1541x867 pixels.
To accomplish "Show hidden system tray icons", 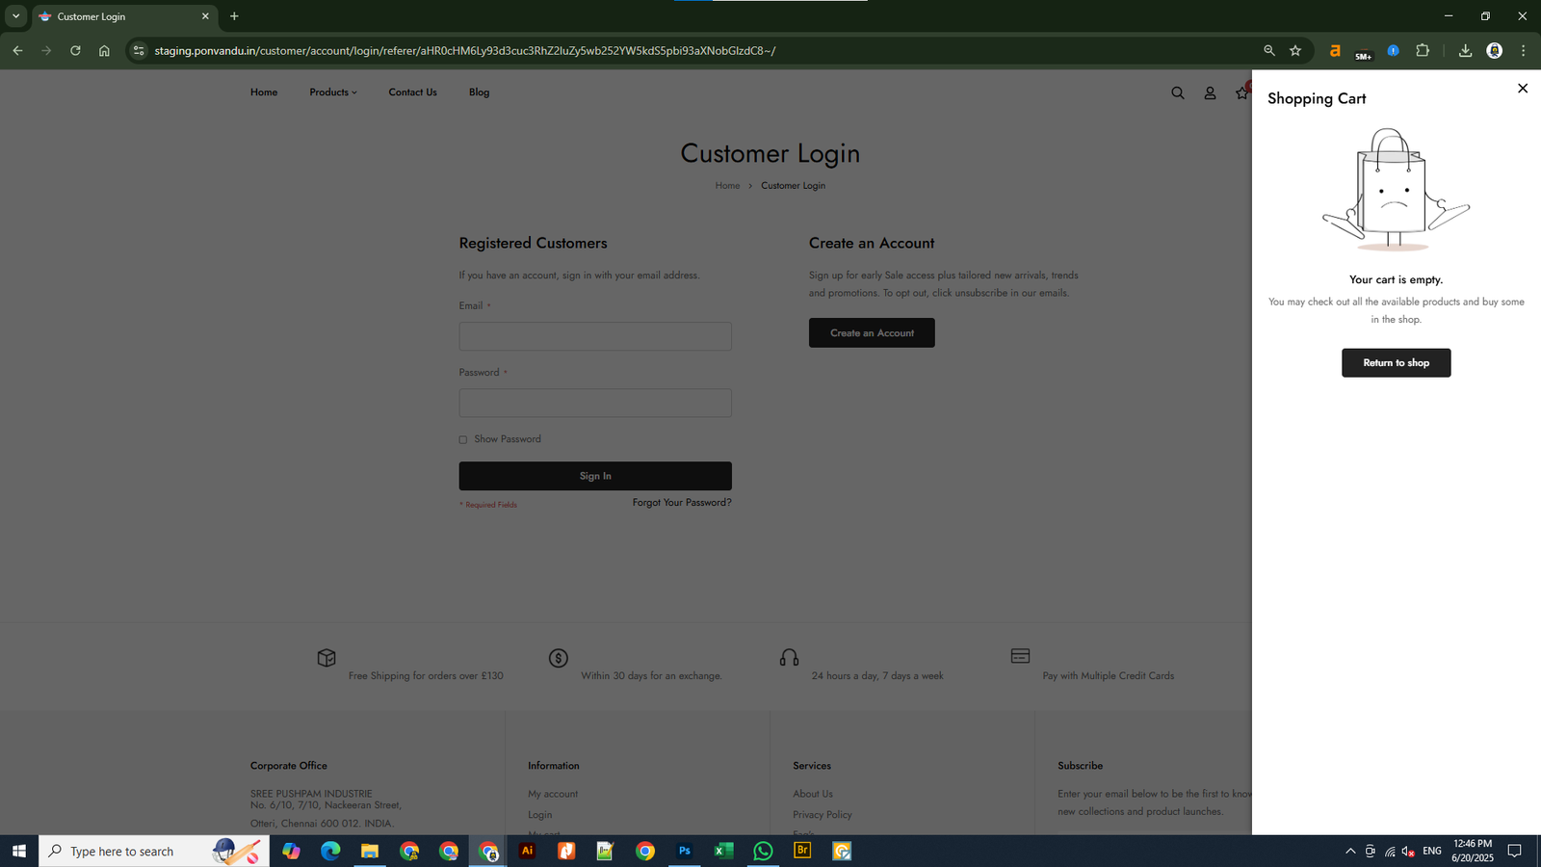I will click(x=1349, y=852).
